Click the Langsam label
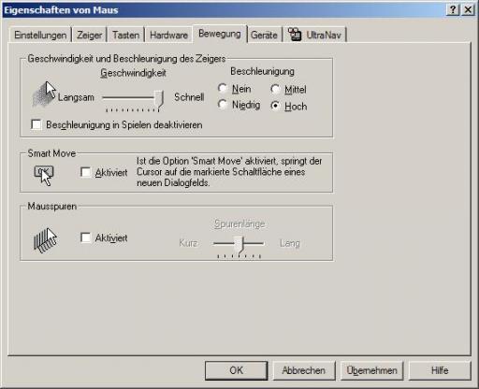 pos(76,97)
